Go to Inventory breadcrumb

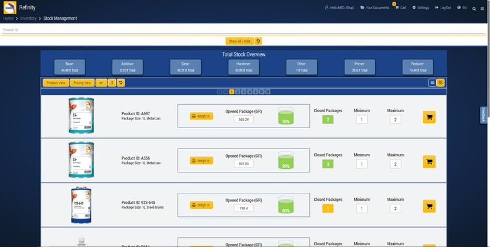[x=28, y=18]
